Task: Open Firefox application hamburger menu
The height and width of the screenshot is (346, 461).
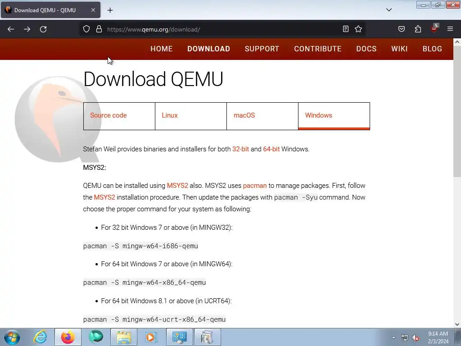Action: tap(450, 29)
